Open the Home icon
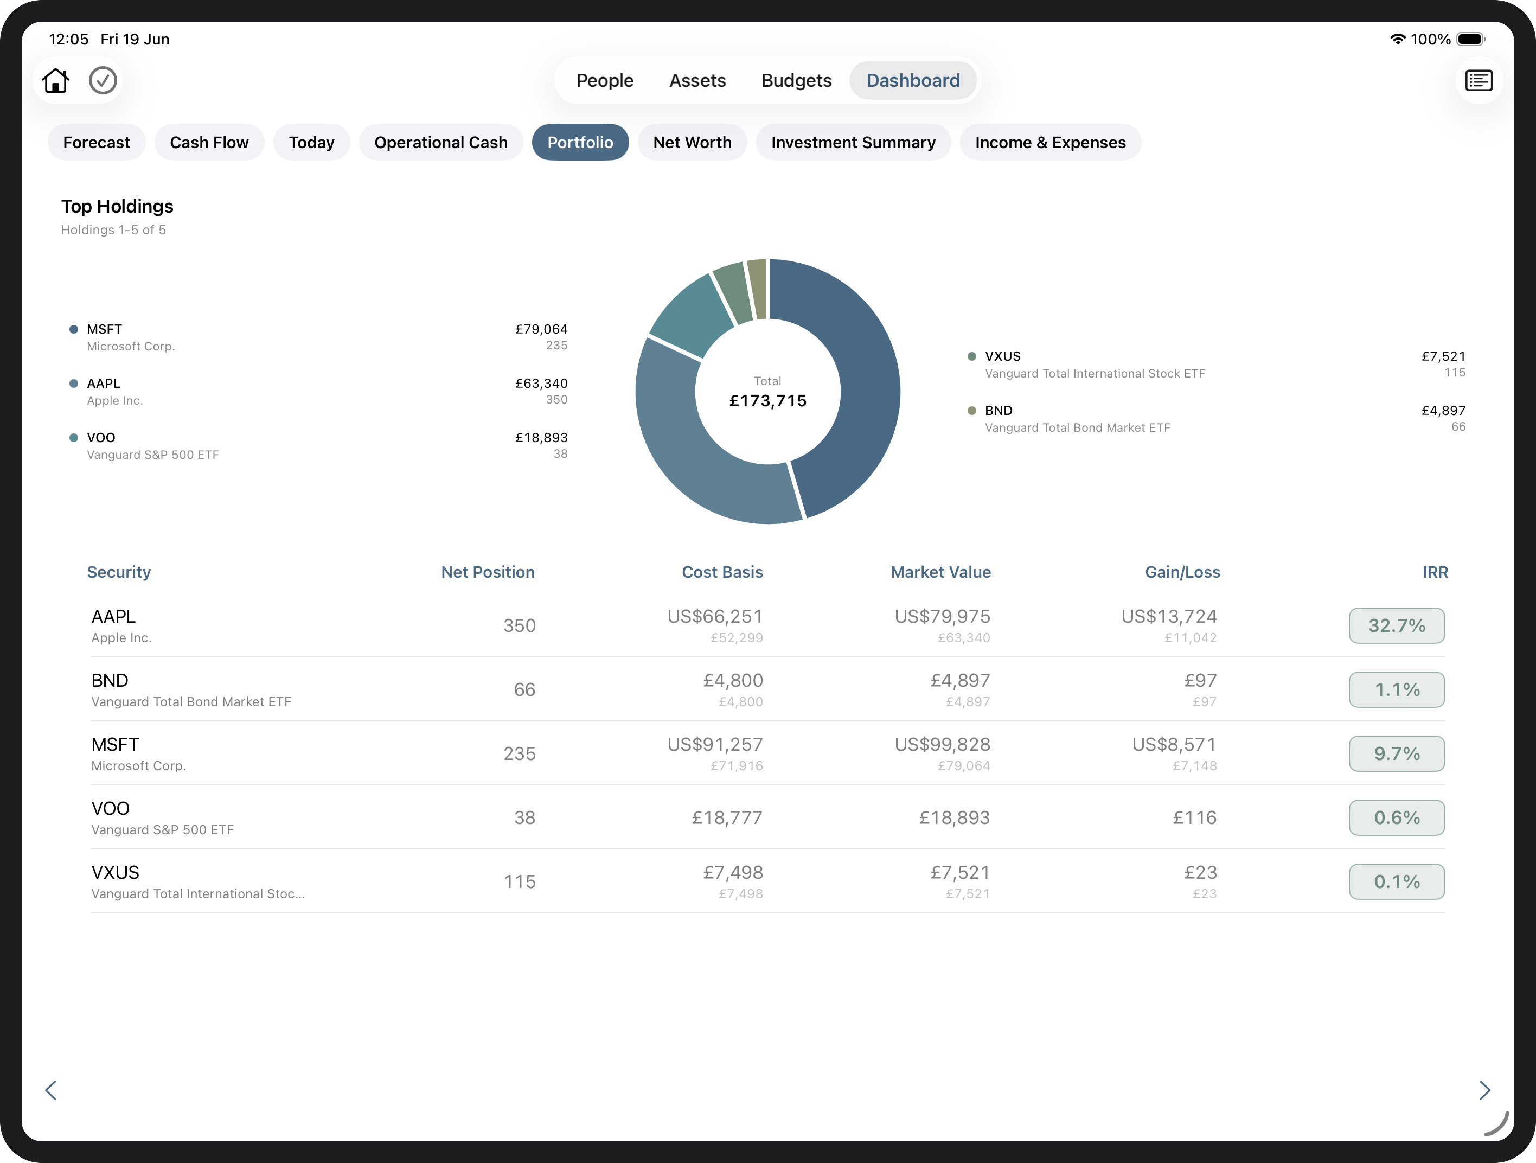Image resolution: width=1536 pixels, height=1163 pixels. (55, 80)
